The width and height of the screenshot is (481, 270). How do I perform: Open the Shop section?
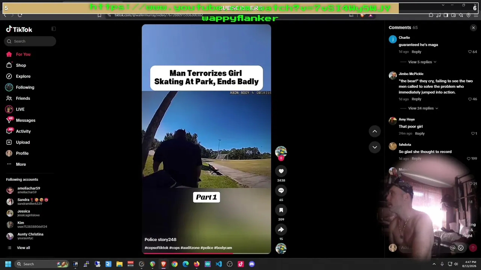[21, 65]
